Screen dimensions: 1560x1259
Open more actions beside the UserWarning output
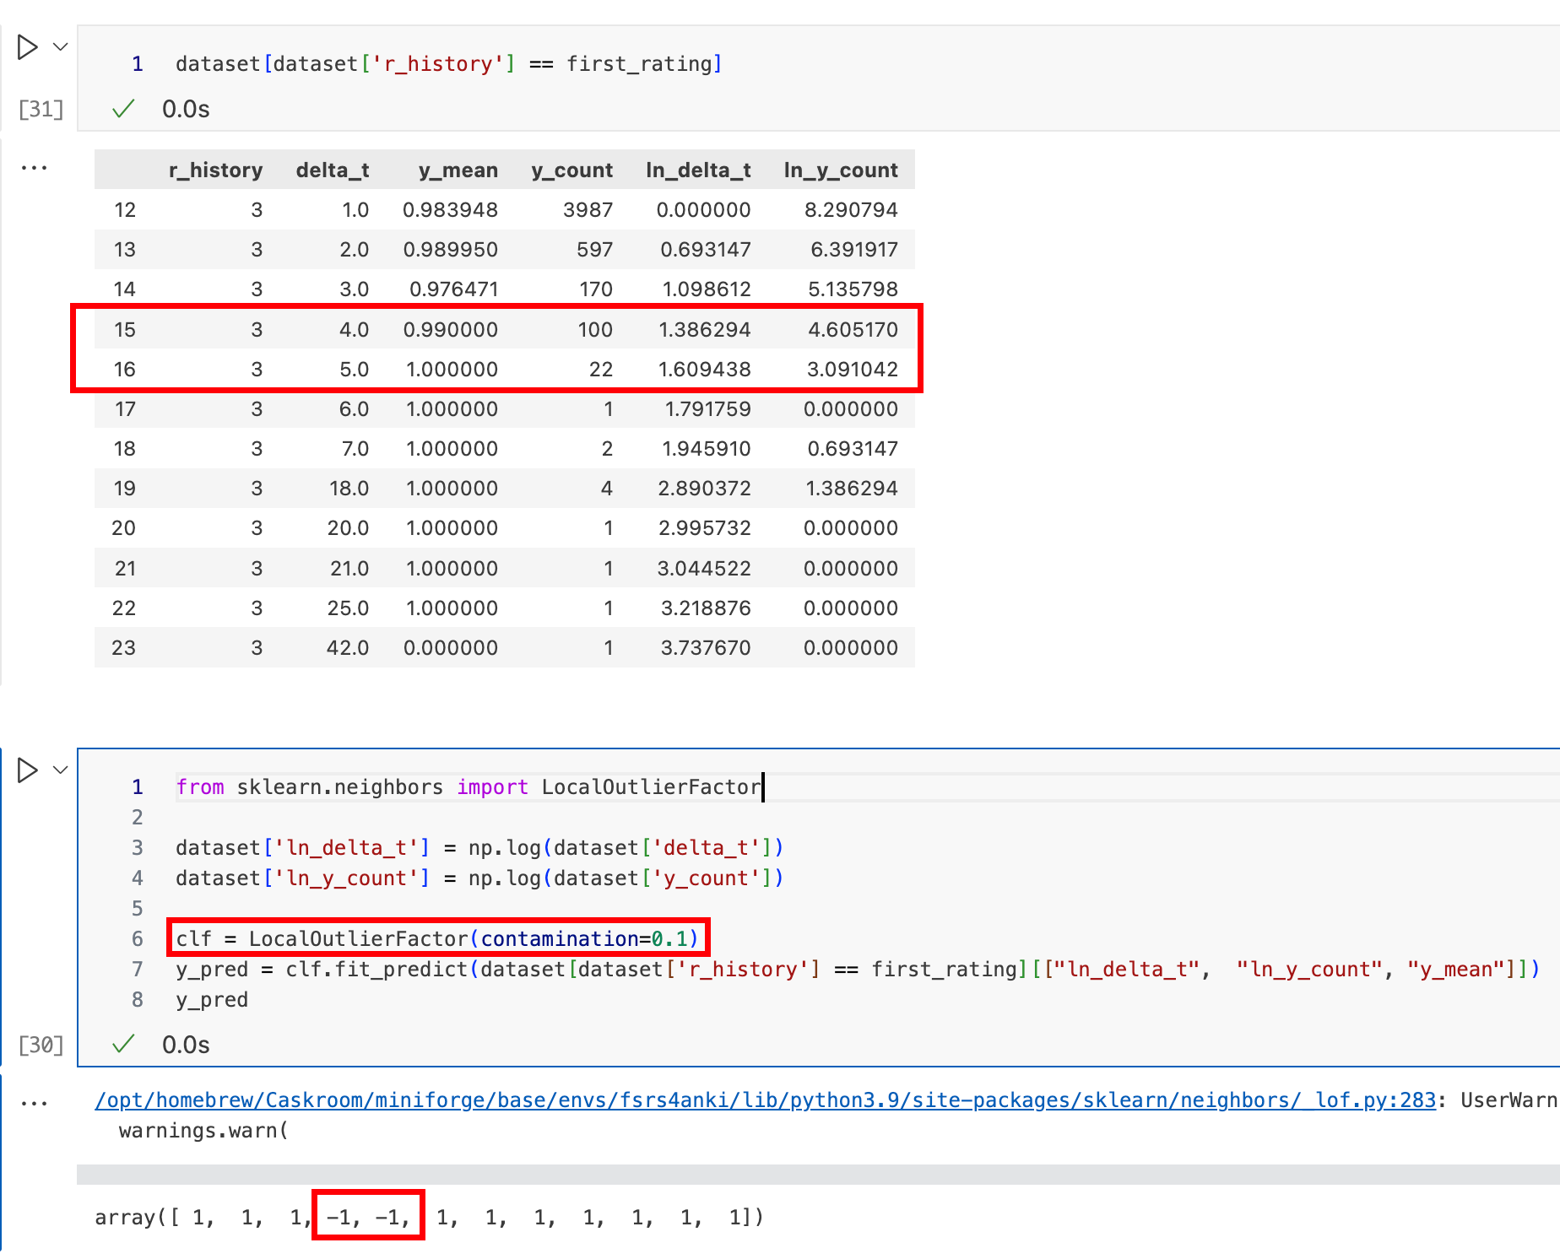click(34, 1101)
